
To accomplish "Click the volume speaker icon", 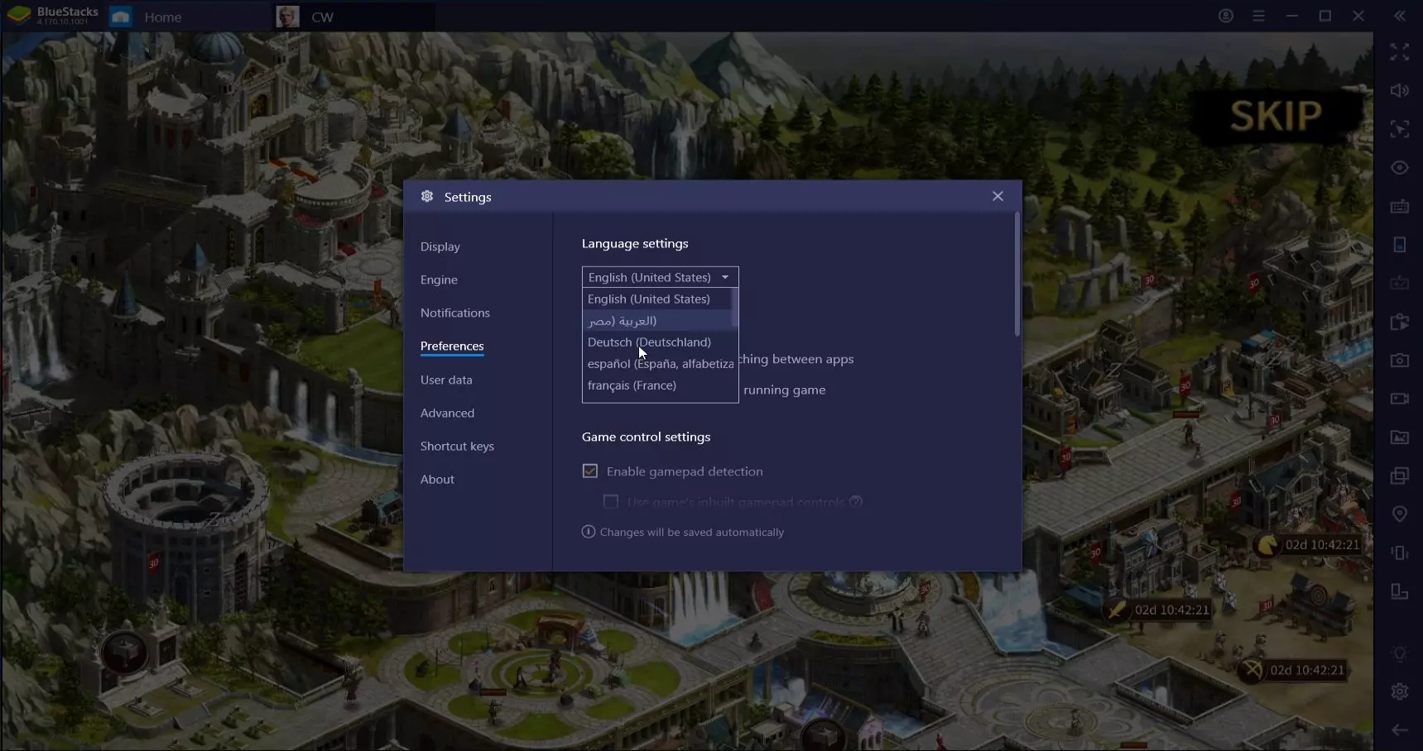I will click(x=1399, y=91).
